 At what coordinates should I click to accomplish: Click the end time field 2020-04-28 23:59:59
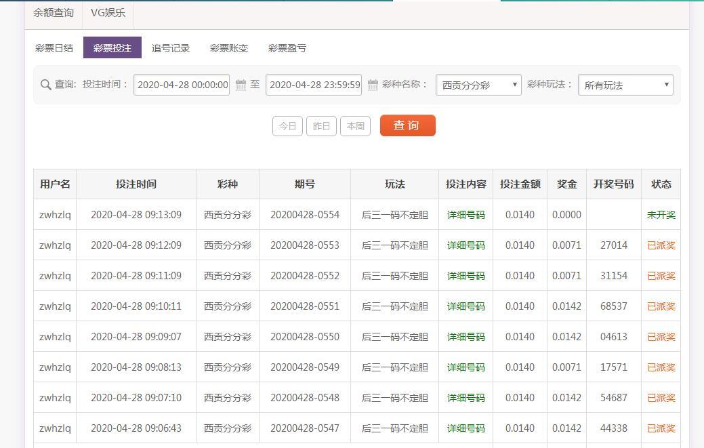(314, 85)
